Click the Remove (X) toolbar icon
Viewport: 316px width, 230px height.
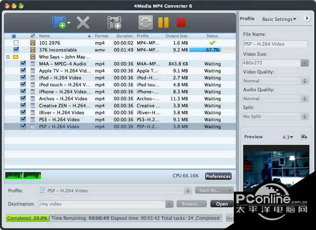tap(83, 23)
